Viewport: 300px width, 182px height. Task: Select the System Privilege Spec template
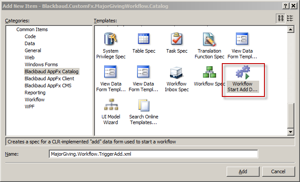click(x=111, y=46)
